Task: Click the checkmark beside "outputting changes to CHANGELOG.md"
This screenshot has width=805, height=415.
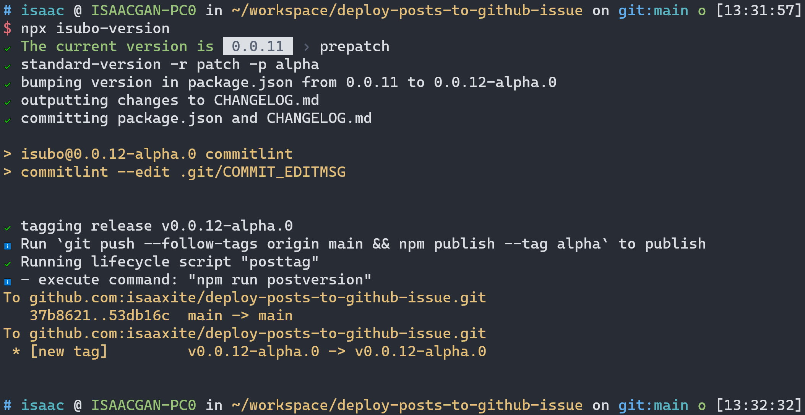Action: 7,102
